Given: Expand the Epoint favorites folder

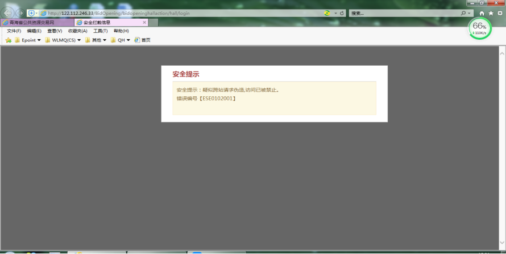Looking at the screenshot, I should coord(28,40).
